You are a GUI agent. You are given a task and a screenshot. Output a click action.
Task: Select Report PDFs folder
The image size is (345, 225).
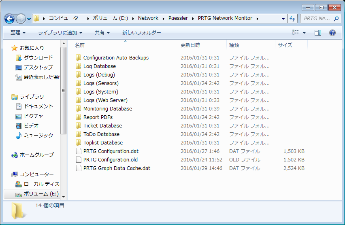click(98, 117)
